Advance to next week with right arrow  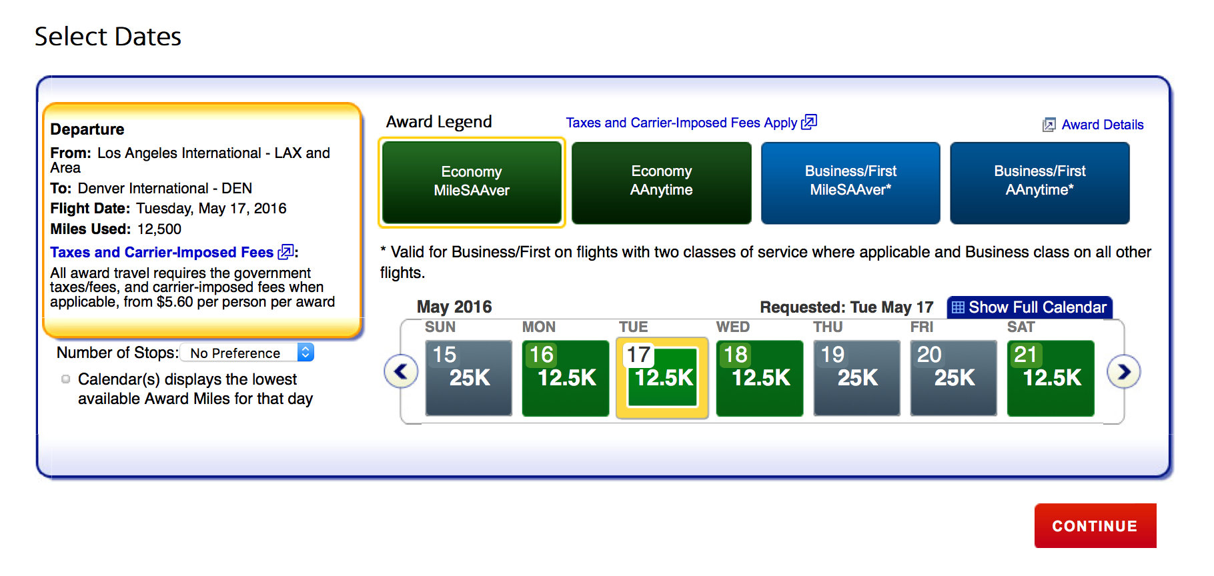[x=1124, y=371]
